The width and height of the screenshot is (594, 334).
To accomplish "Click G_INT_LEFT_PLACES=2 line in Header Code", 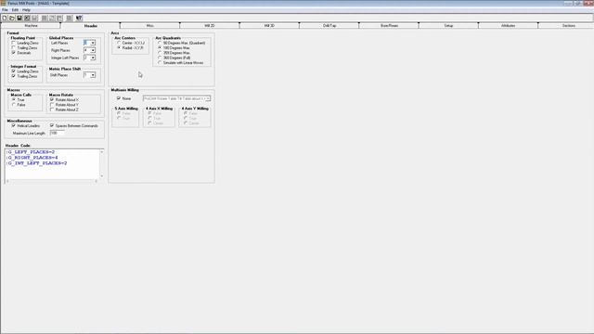I will point(37,163).
